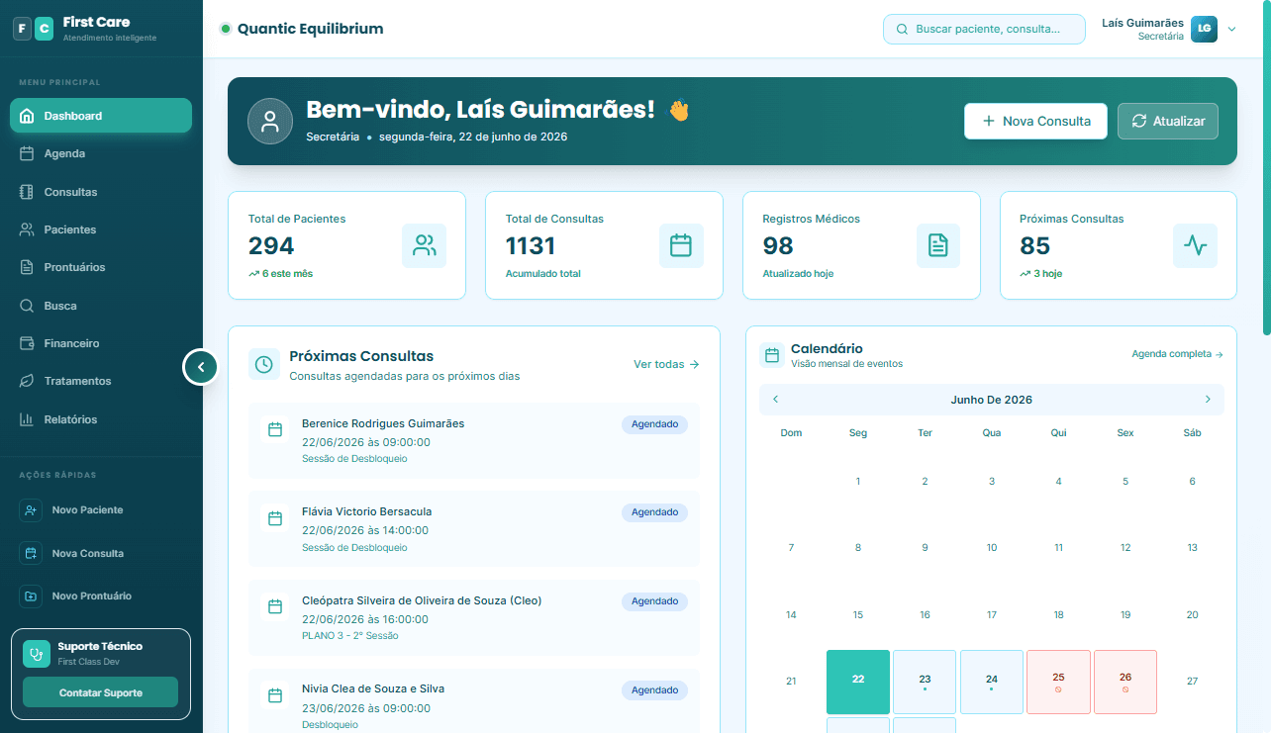Click the Financeiro wallet icon in sidebar
Screen dimensions: 1271x733
click(x=27, y=343)
